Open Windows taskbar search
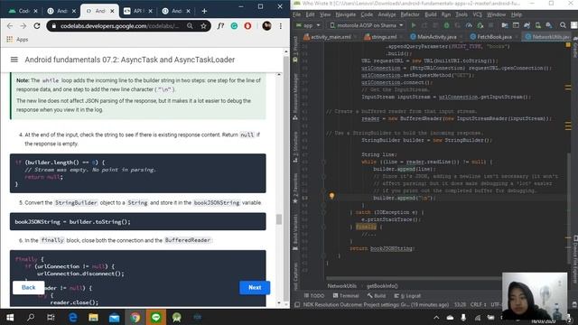Screen dimensions: 578x325 pos(31,317)
